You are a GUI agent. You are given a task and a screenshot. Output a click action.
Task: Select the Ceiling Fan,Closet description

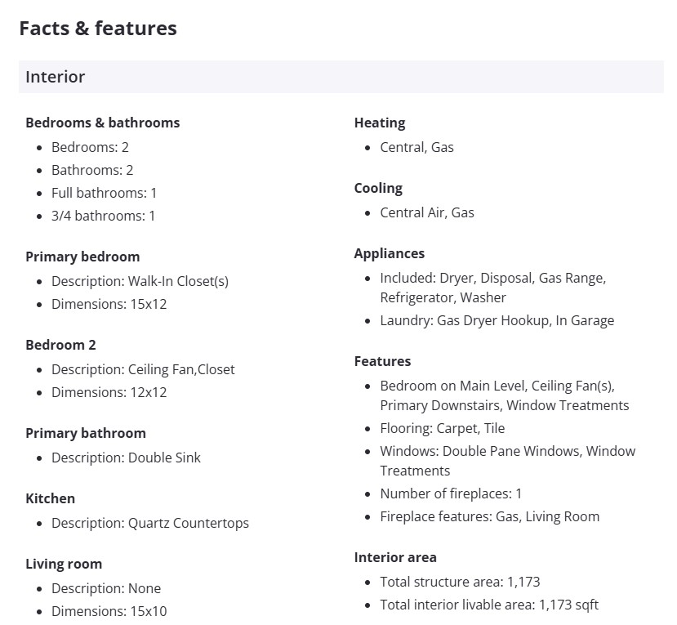[x=143, y=369]
